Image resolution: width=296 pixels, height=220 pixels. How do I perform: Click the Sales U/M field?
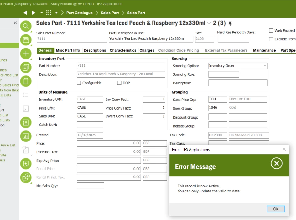click(90, 116)
